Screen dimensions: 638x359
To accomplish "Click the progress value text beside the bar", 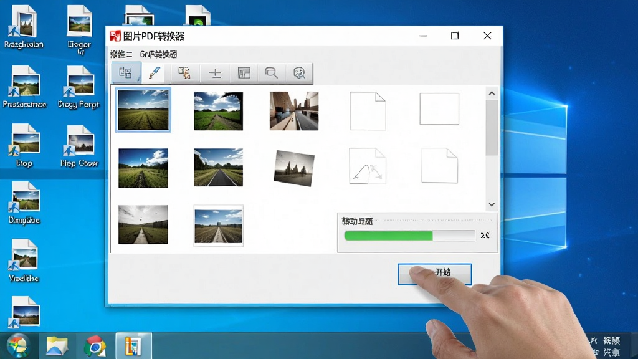I will (485, 235).
